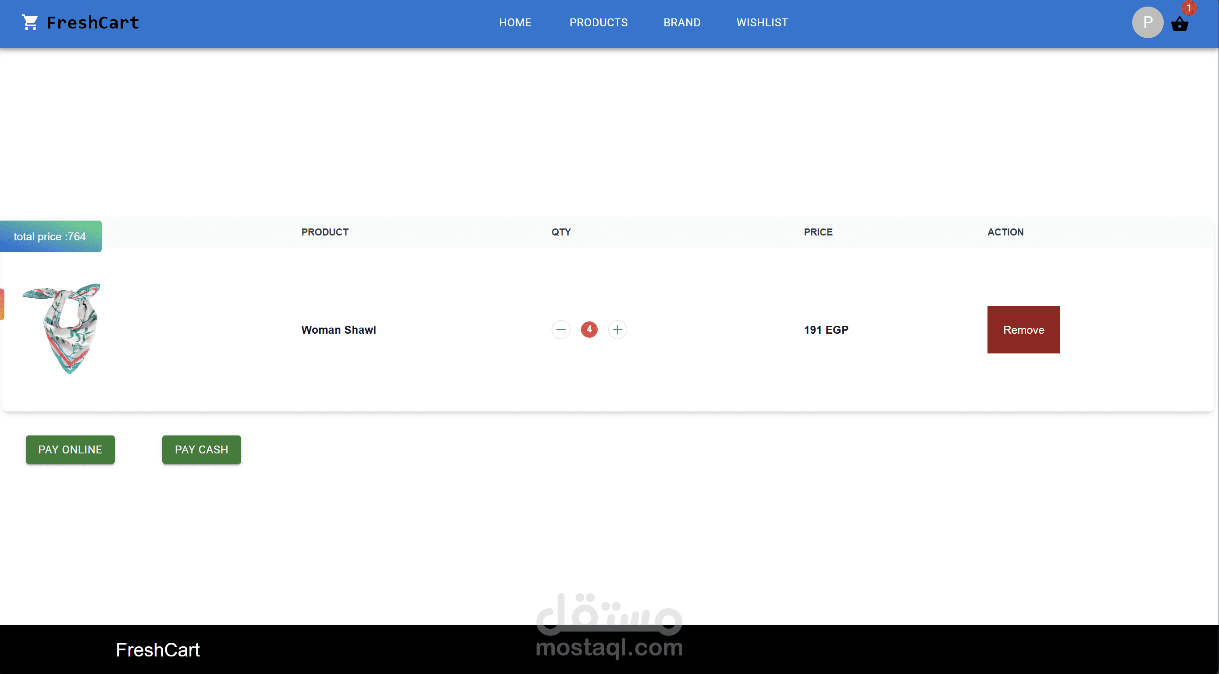Open the WISHLIST page

tap(762, 22)
